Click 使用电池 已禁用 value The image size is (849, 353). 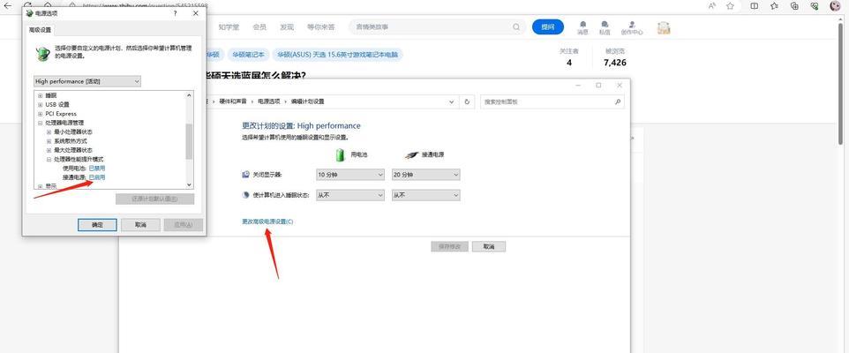97,169
